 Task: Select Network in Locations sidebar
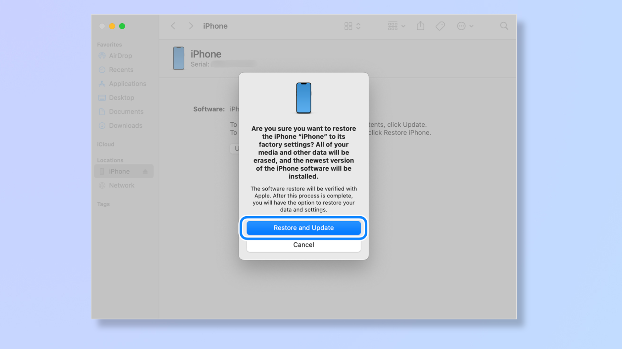121,185
